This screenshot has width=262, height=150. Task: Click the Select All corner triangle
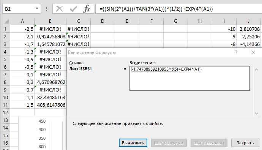point(6,22)
